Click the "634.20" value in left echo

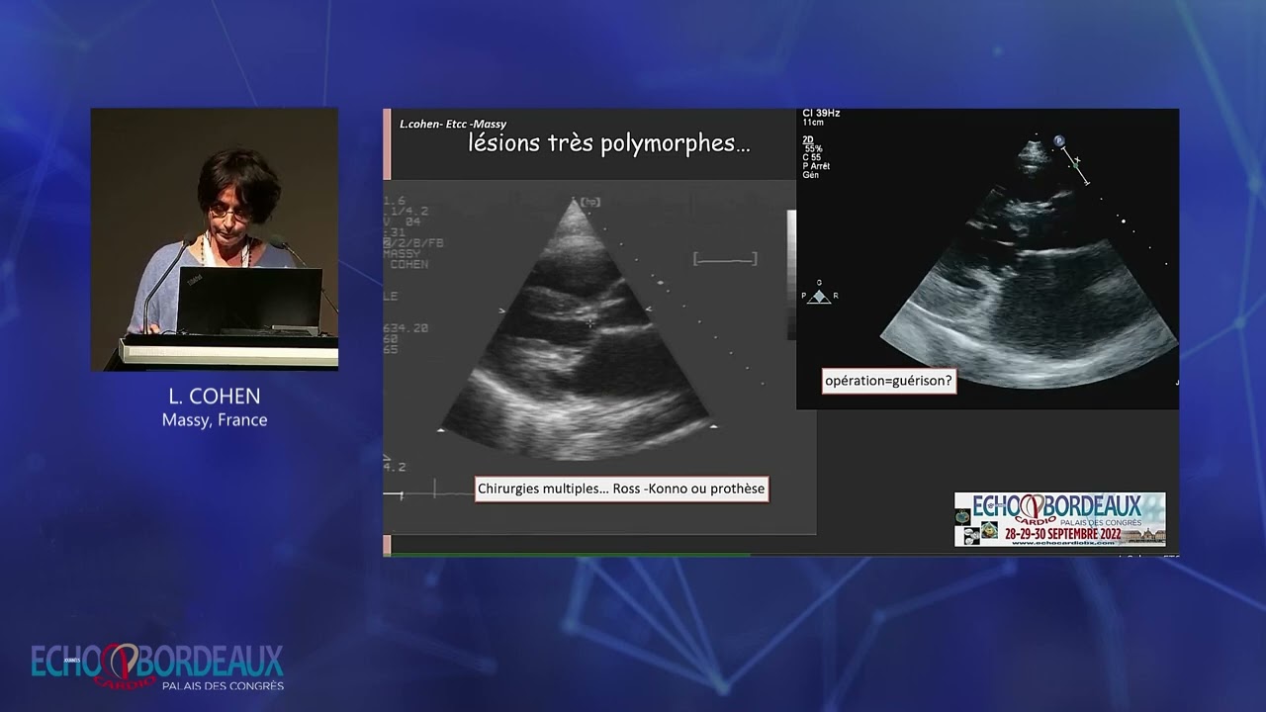point(407,327)
